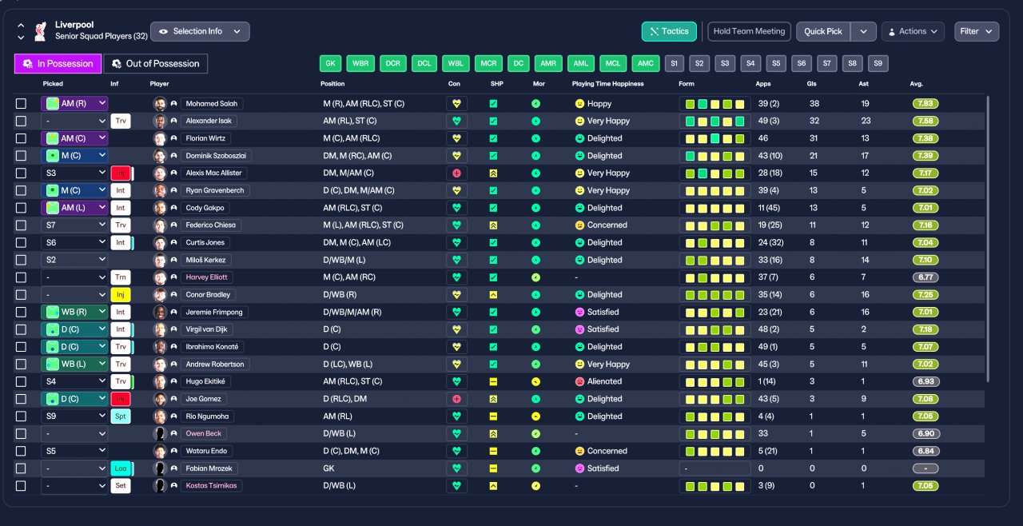Click Conor Bradley's yellow Inj status badge

click(x=121, y=295)
